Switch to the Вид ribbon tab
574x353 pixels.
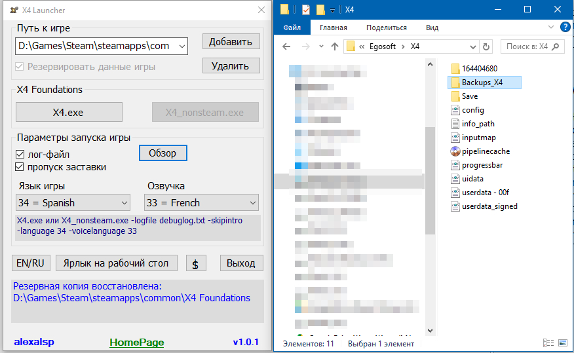coord(432,28)
